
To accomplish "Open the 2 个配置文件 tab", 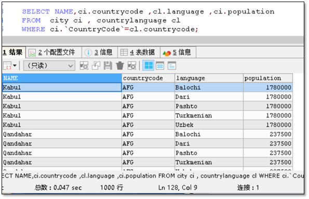I will (x=53, y=52).
